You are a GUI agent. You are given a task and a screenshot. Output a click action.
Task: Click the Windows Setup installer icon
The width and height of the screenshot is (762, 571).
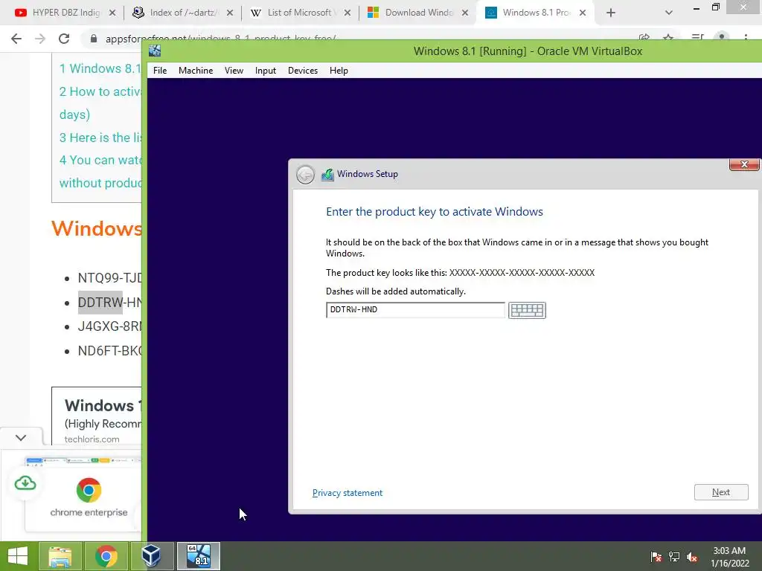pyautogui.click(x=327, y=174)
